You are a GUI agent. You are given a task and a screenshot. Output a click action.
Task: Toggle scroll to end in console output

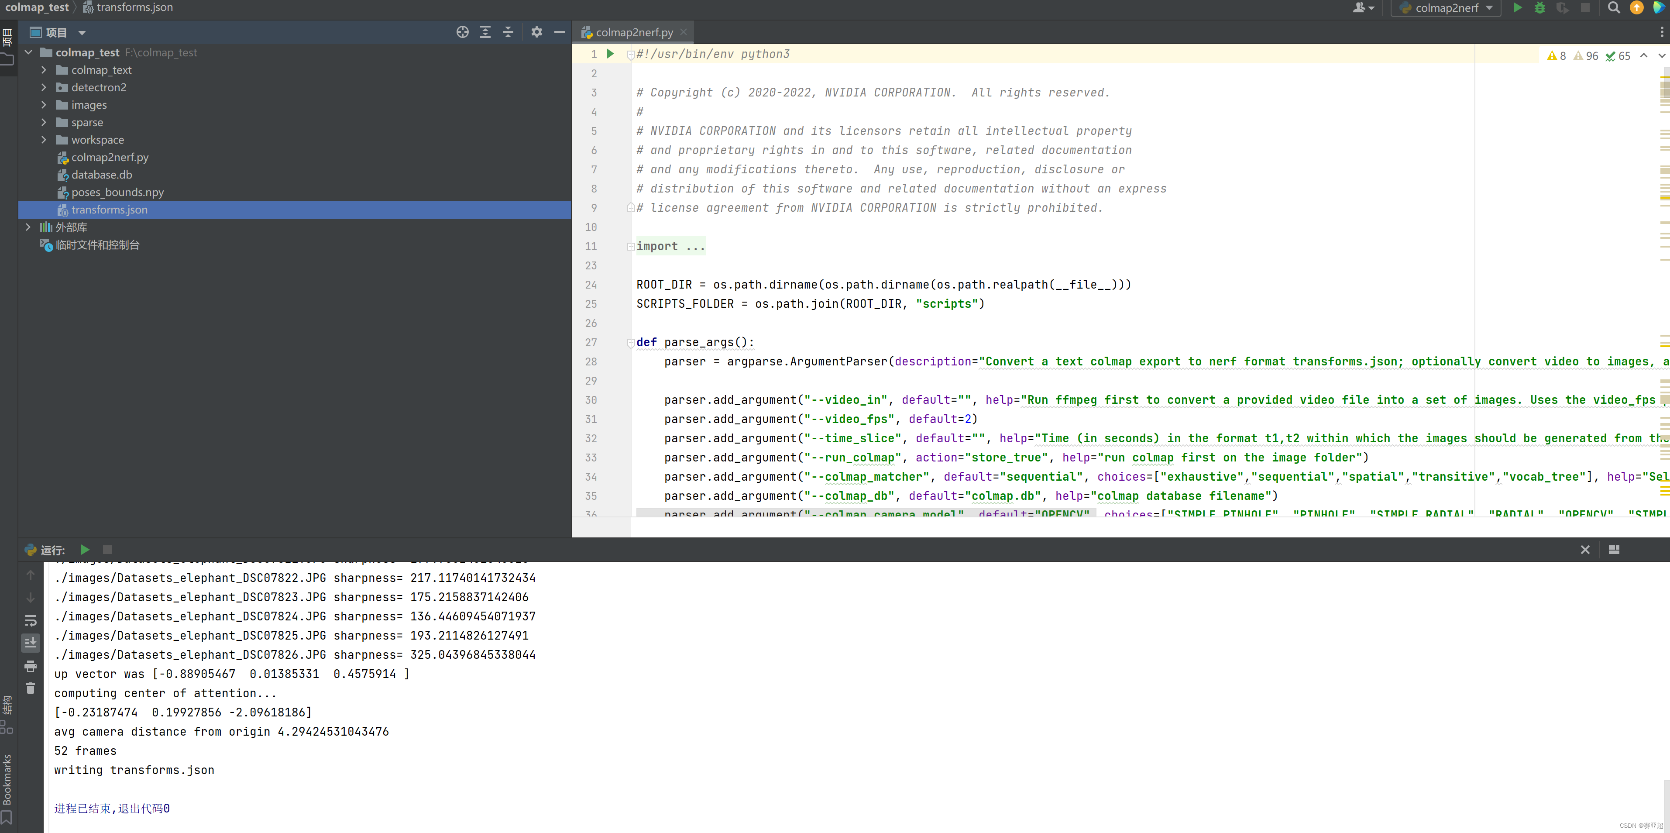(31, 642)
